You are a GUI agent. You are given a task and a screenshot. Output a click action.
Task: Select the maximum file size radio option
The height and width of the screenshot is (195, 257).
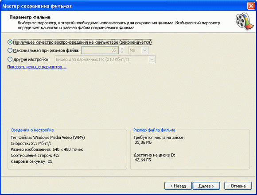43,50
